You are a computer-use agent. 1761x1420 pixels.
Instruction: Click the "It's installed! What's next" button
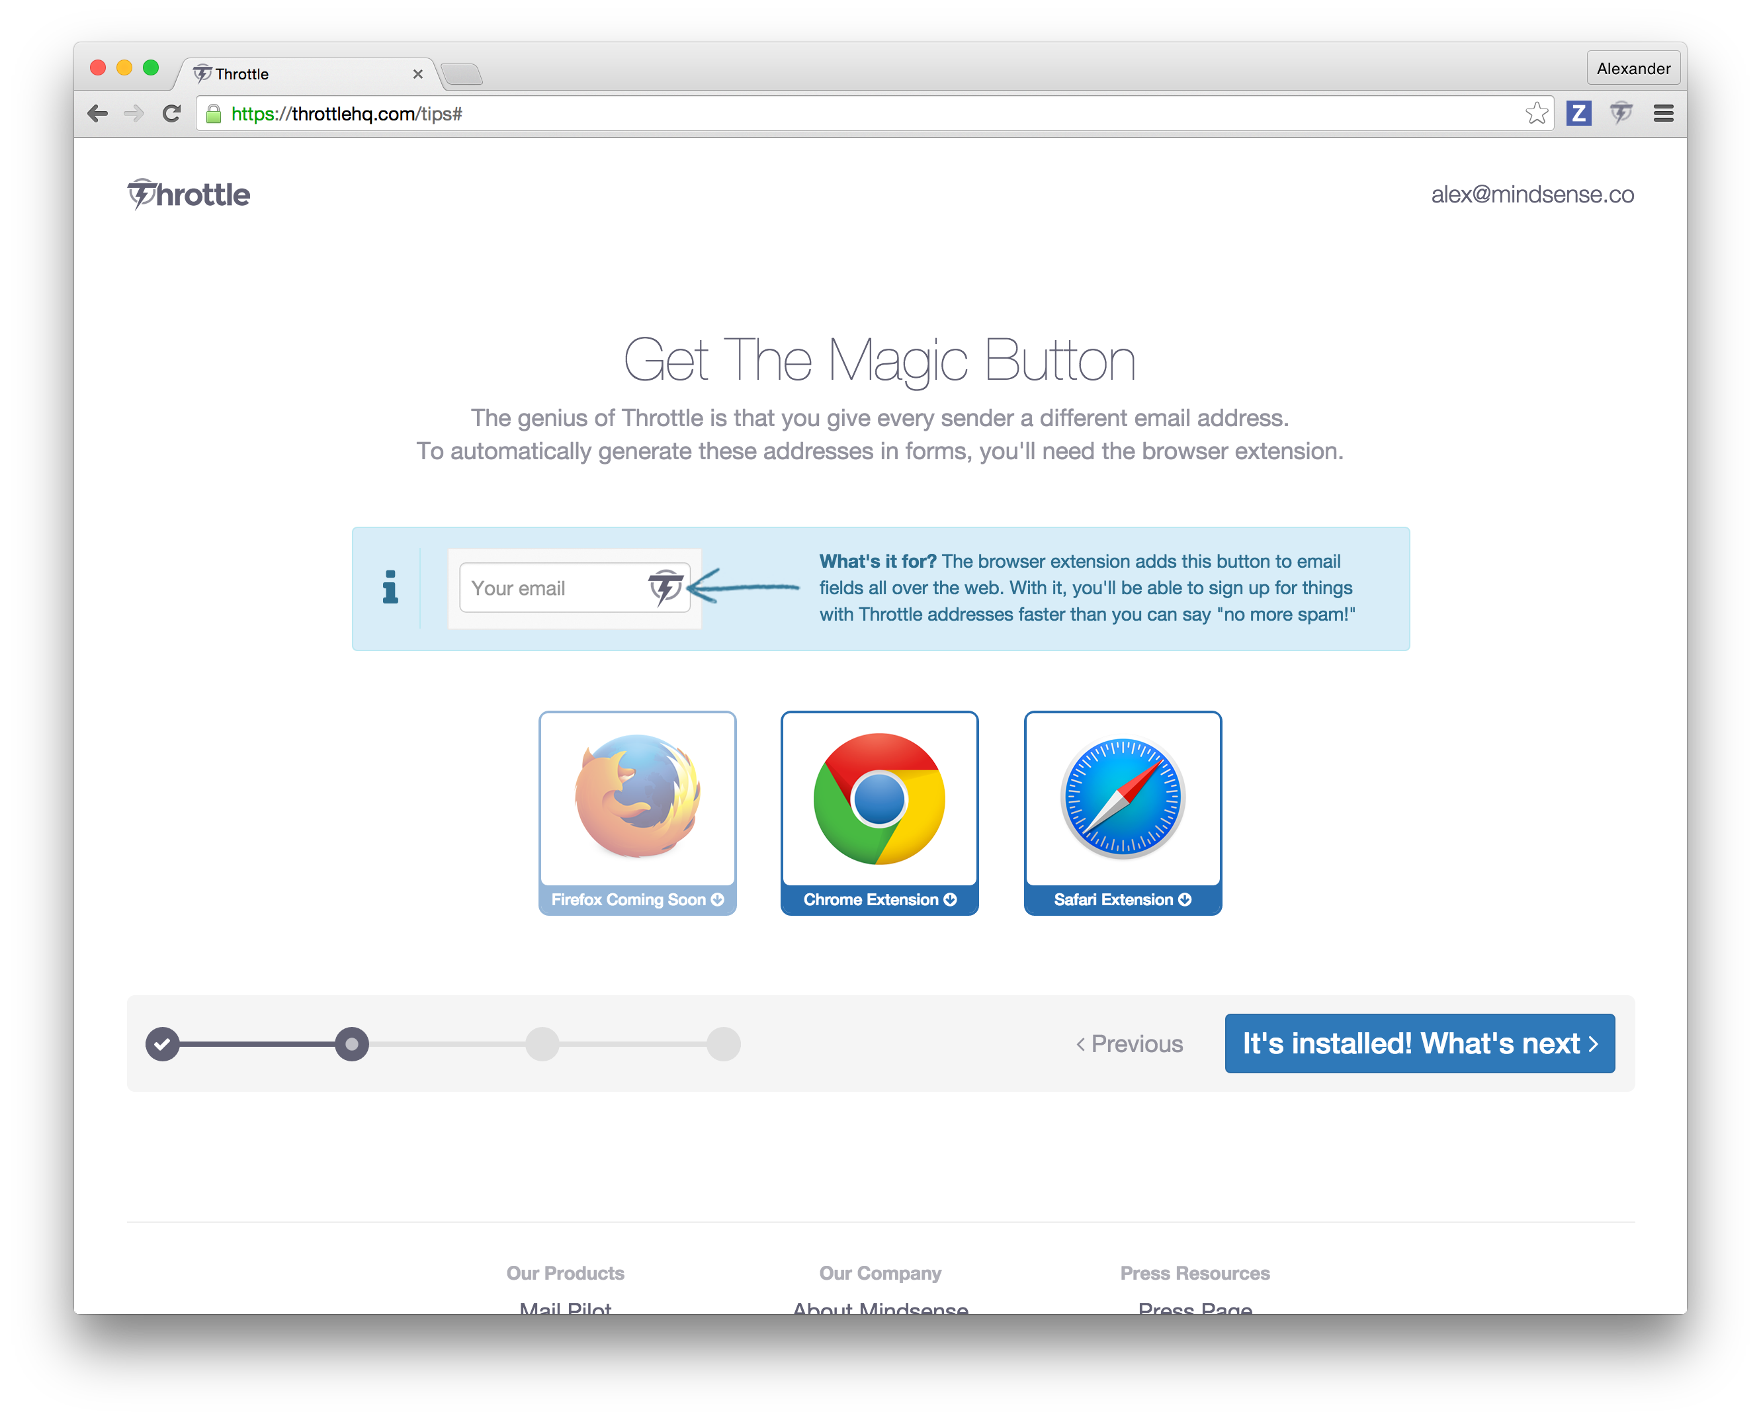[x=1419, y=1043]
